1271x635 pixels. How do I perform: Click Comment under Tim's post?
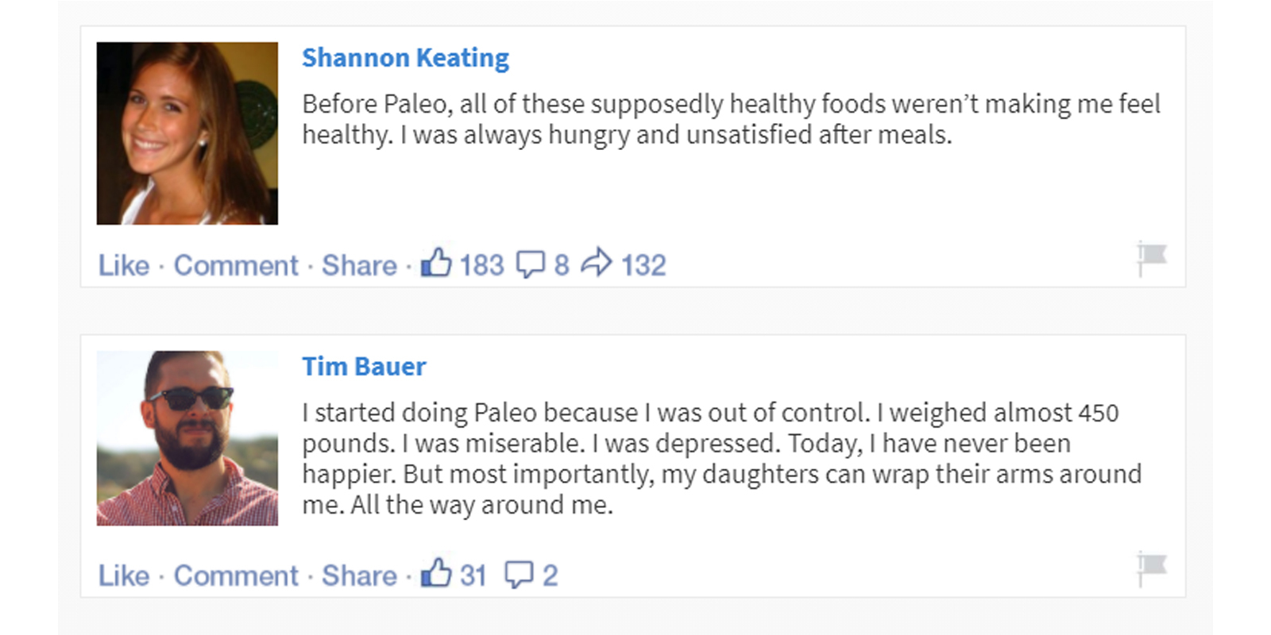click(x=235, y=575)
